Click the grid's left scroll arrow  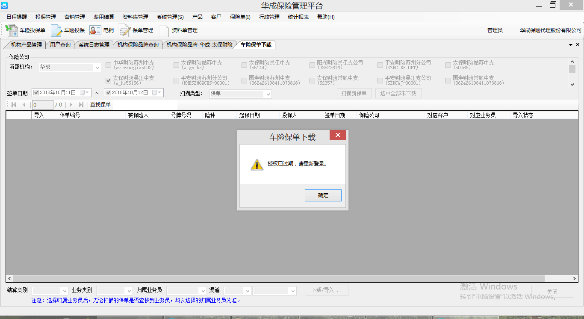9,278
